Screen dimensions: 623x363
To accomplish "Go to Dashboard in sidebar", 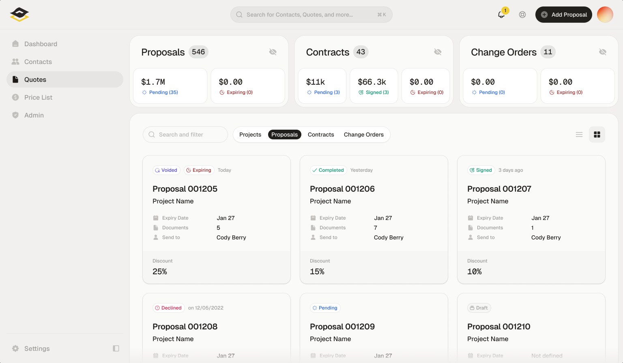I will pos(65,44).
